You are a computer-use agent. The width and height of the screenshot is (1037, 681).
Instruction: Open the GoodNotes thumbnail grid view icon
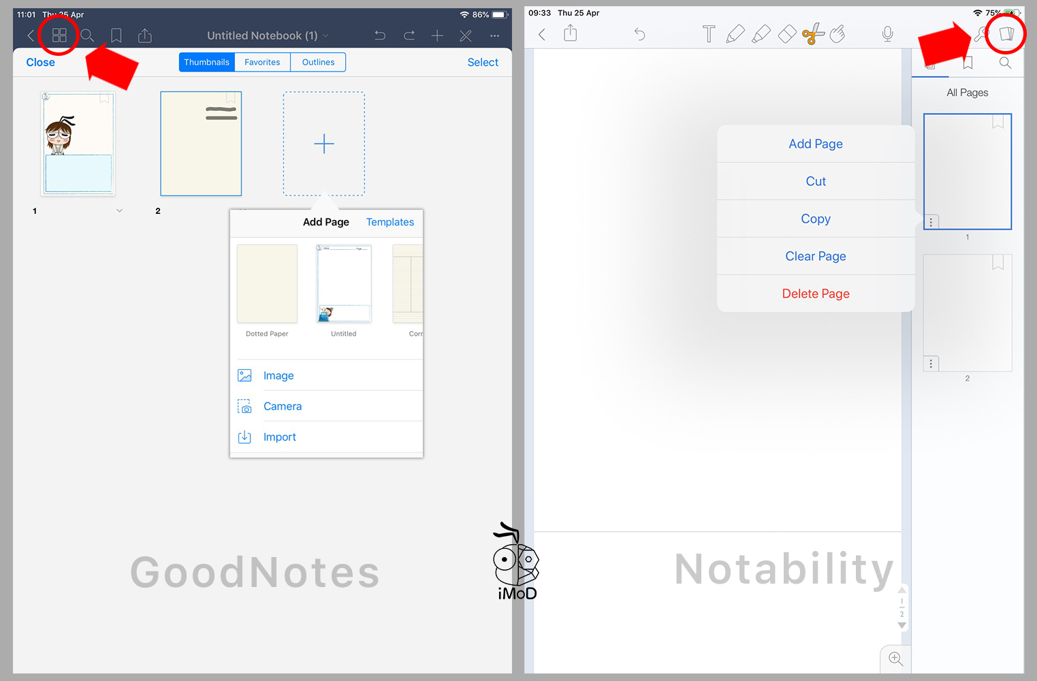pos(59,35)
